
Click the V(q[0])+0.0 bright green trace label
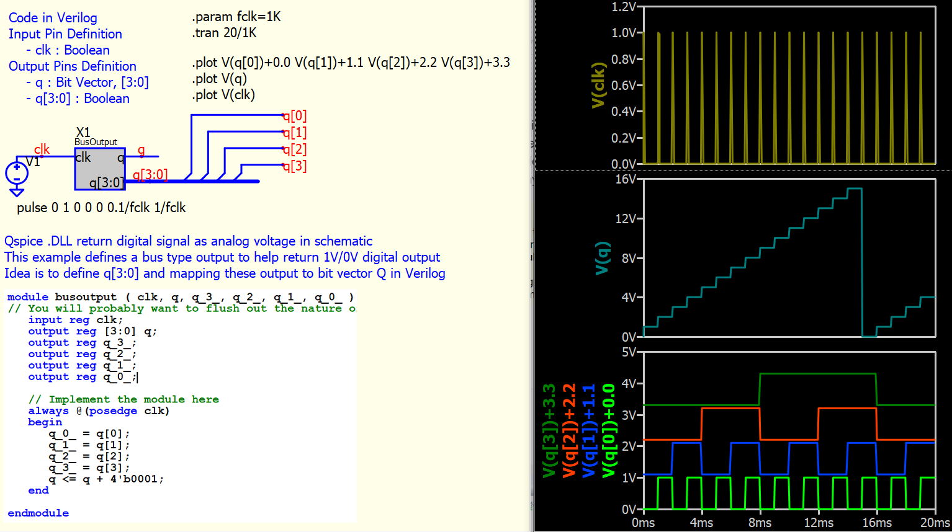(609, 431)
